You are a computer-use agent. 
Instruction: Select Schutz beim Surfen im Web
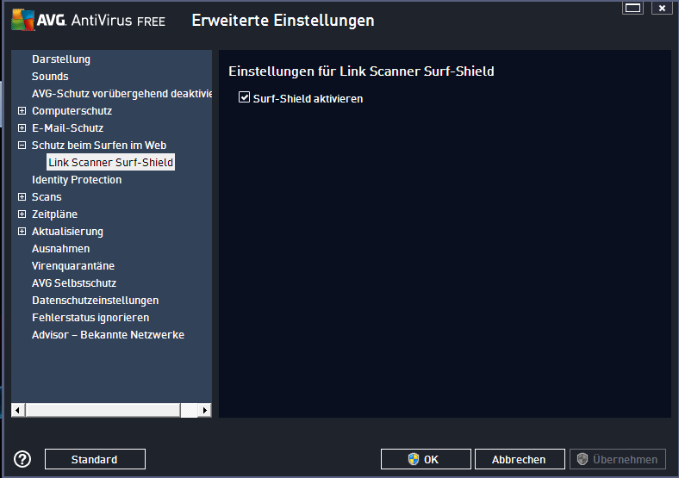click(x=99, y=145)
